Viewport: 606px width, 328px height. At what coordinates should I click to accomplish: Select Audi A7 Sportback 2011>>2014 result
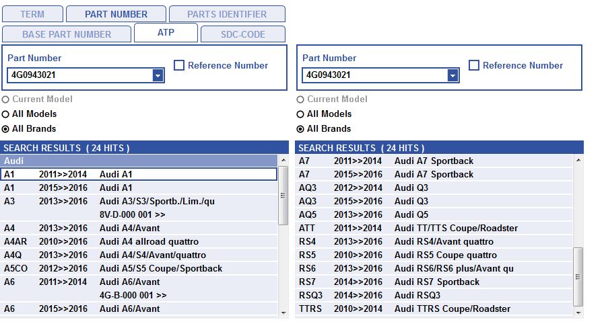pos(434,161)
